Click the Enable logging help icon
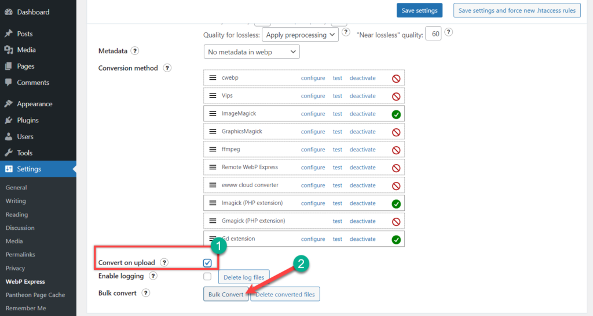This screenshot has height=316, width=593. [153, 276]
